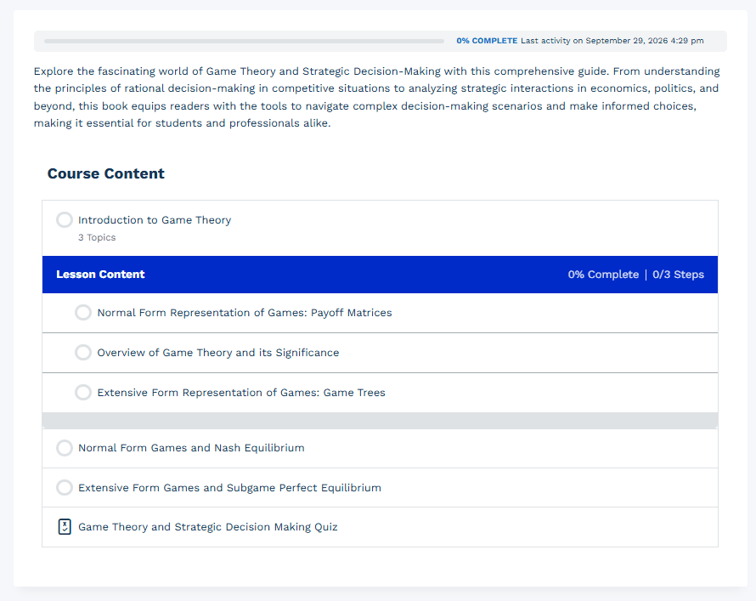Open Extensive Form Games and Subgame Perfect Equilibrium
Image resolution: width=756 pixels, height=601 pixels.
click(x=229, y=488)
